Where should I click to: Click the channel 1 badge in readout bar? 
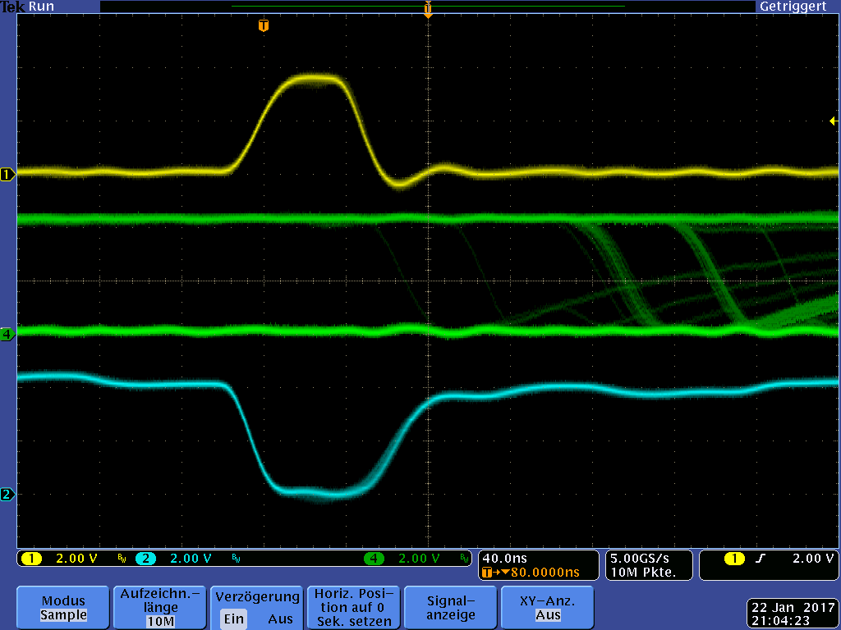point(31,559)
